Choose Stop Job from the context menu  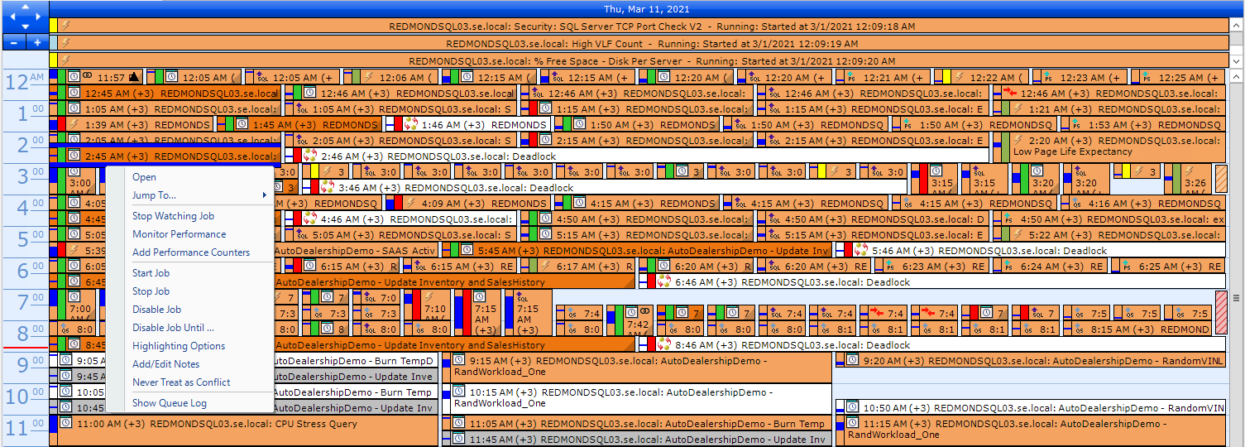(x=151, y=291)
